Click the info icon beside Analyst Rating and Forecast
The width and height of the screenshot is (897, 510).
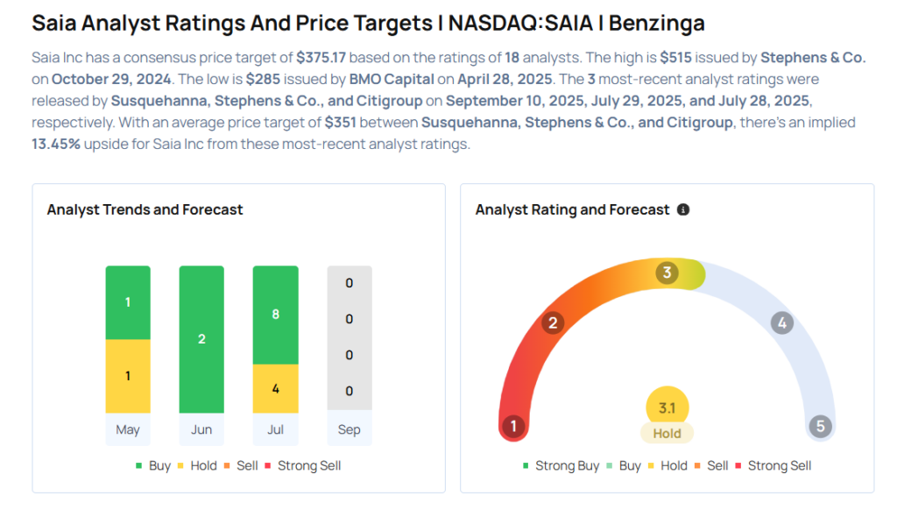tap(683, 210)
